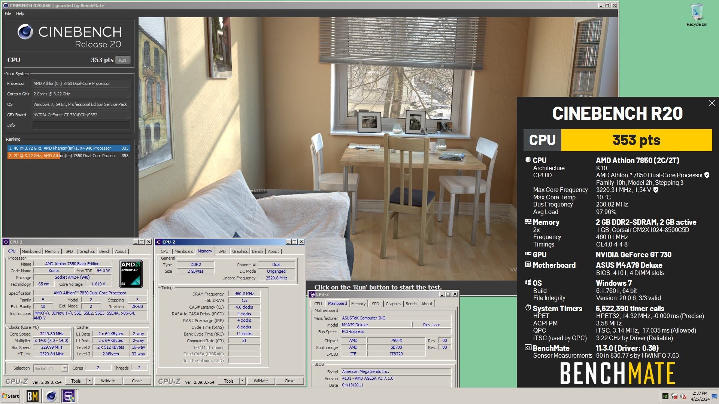This screenshot has height=404, width=719.
Task: Click the muted volume tray icon
Action: point(683,396)
